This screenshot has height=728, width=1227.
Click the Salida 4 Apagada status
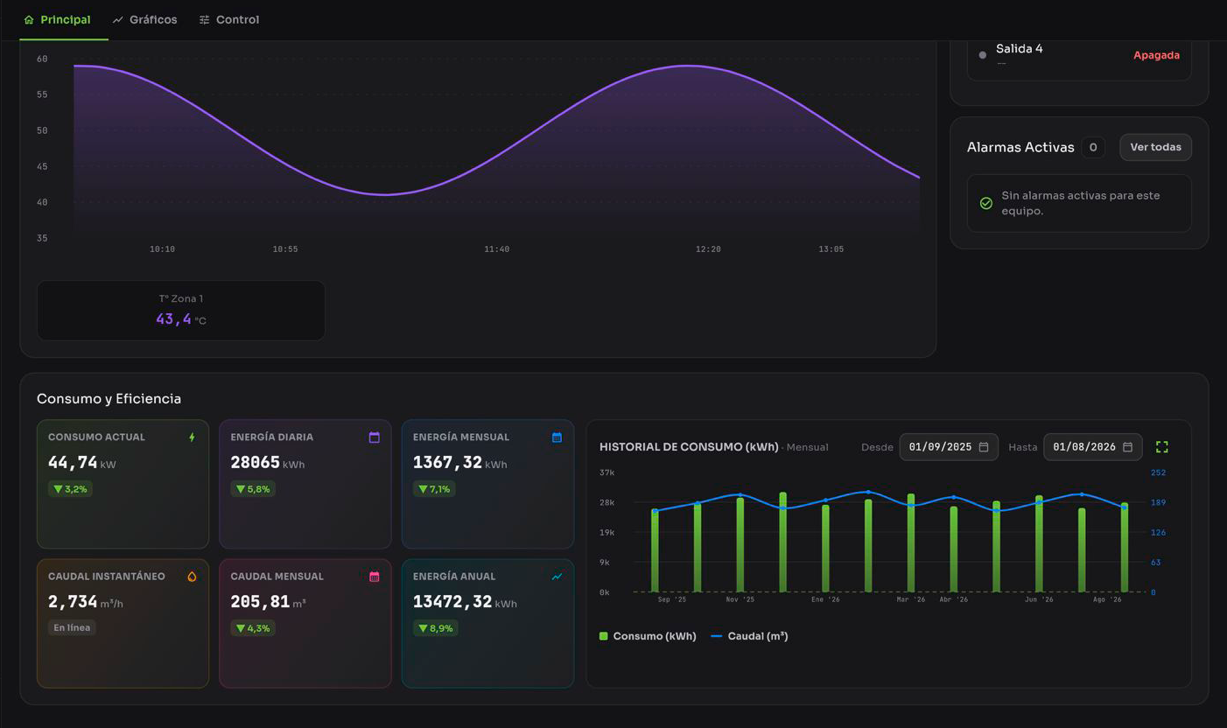(1156, 55)
